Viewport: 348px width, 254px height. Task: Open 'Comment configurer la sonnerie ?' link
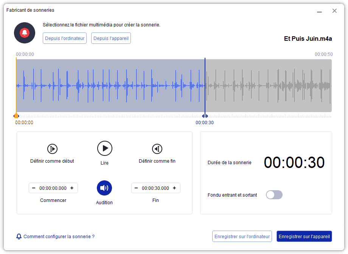tap(59, 237)
